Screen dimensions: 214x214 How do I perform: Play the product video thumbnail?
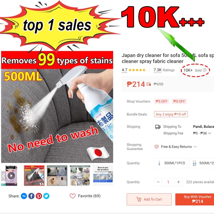11,176
